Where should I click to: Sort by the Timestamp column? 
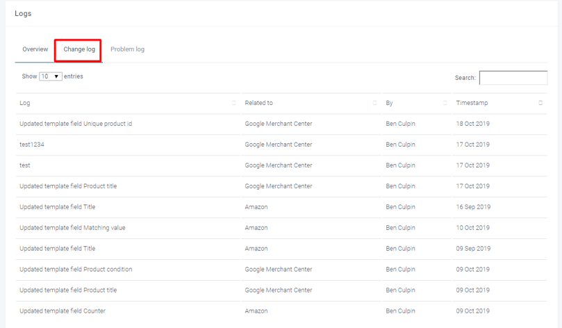540,103
